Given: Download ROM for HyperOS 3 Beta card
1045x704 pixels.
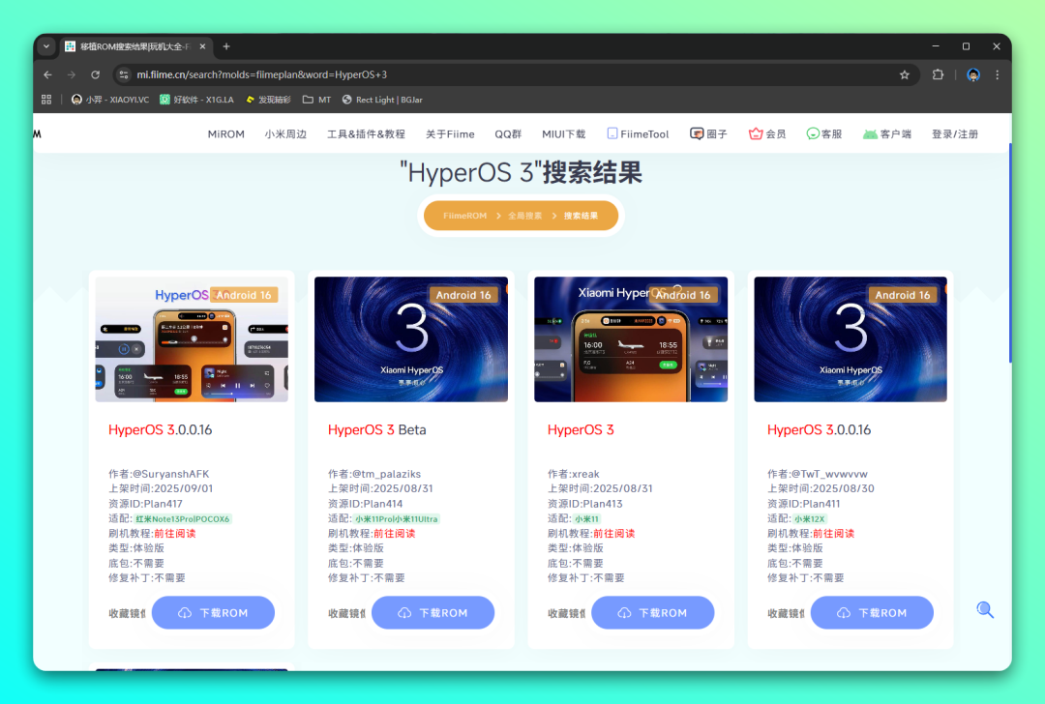Looking at the screenshot, I should 433,613.
